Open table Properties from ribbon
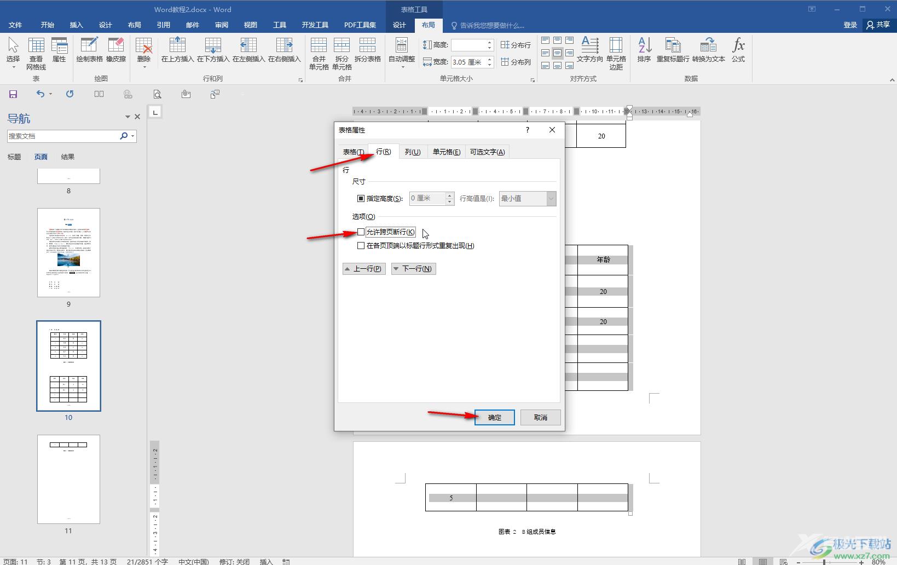 click(x=59, y=50)
